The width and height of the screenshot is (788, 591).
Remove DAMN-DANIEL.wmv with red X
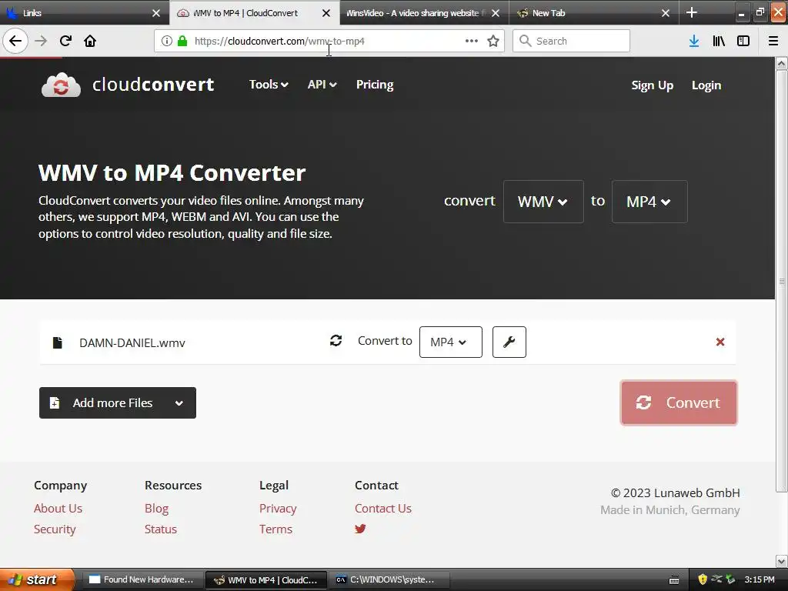click(x=720, y=342)
